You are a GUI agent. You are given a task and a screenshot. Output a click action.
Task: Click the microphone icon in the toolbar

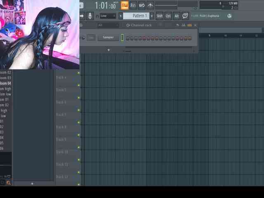(90, 16)
